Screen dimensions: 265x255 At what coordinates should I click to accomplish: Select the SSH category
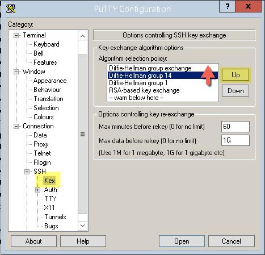(40, 172)
